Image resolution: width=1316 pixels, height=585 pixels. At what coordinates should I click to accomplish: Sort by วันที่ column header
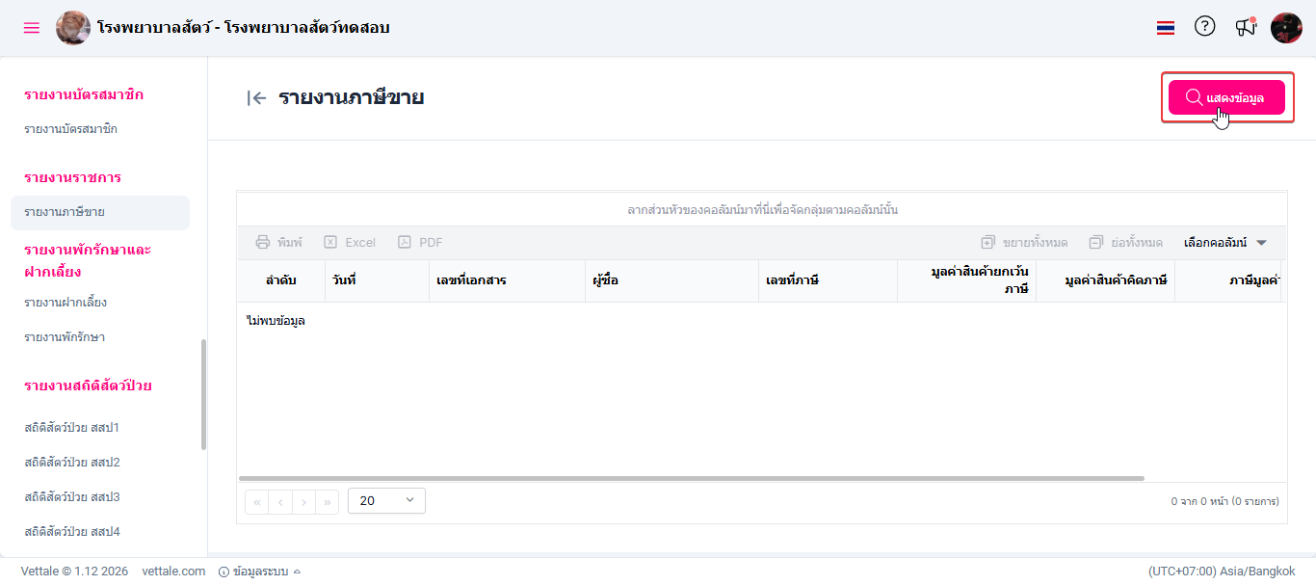(376, 280)
